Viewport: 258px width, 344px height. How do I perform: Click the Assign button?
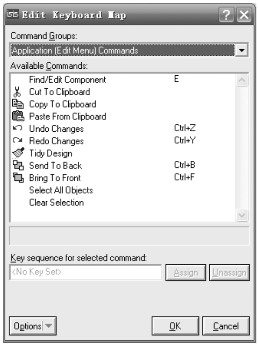coord(187,272)
